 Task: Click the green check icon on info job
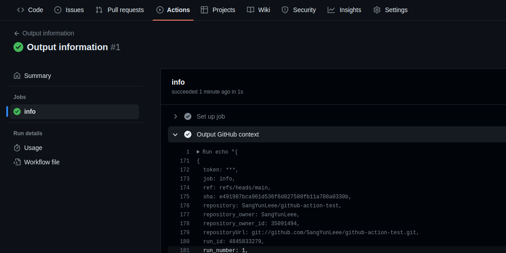[x=17, y=111]
